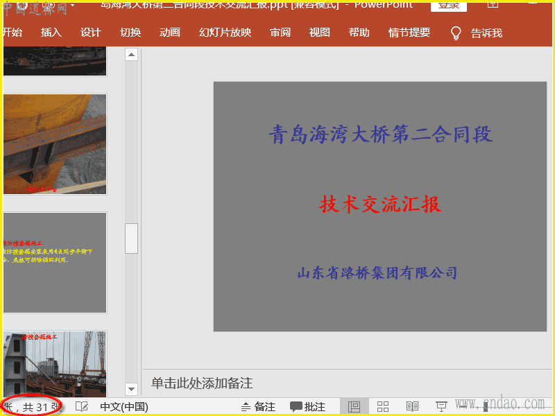The image size is (555, 416).
Task: Click the lightbulb Tell Me icon
Action: pyautogui.click(x=456, y=33)
